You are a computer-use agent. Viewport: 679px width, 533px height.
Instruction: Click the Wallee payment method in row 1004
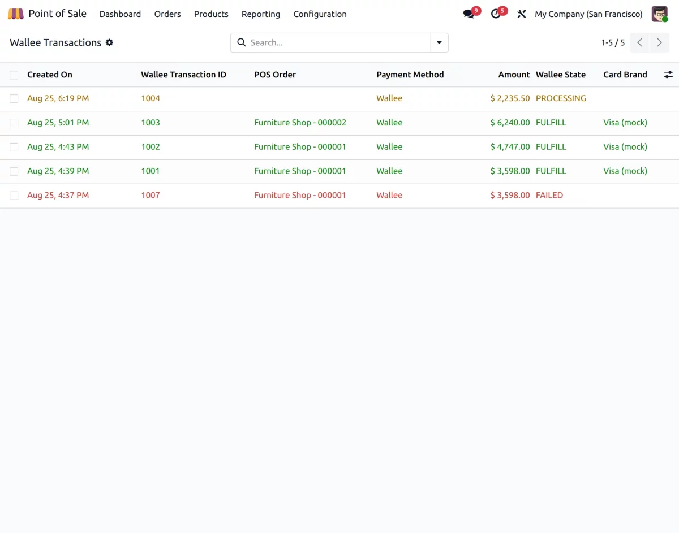coord(389,98)
